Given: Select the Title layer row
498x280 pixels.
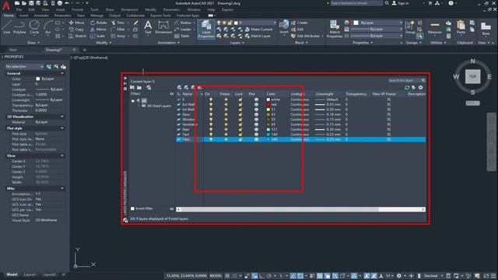Looking at the screenshot, I should point(301,139).
